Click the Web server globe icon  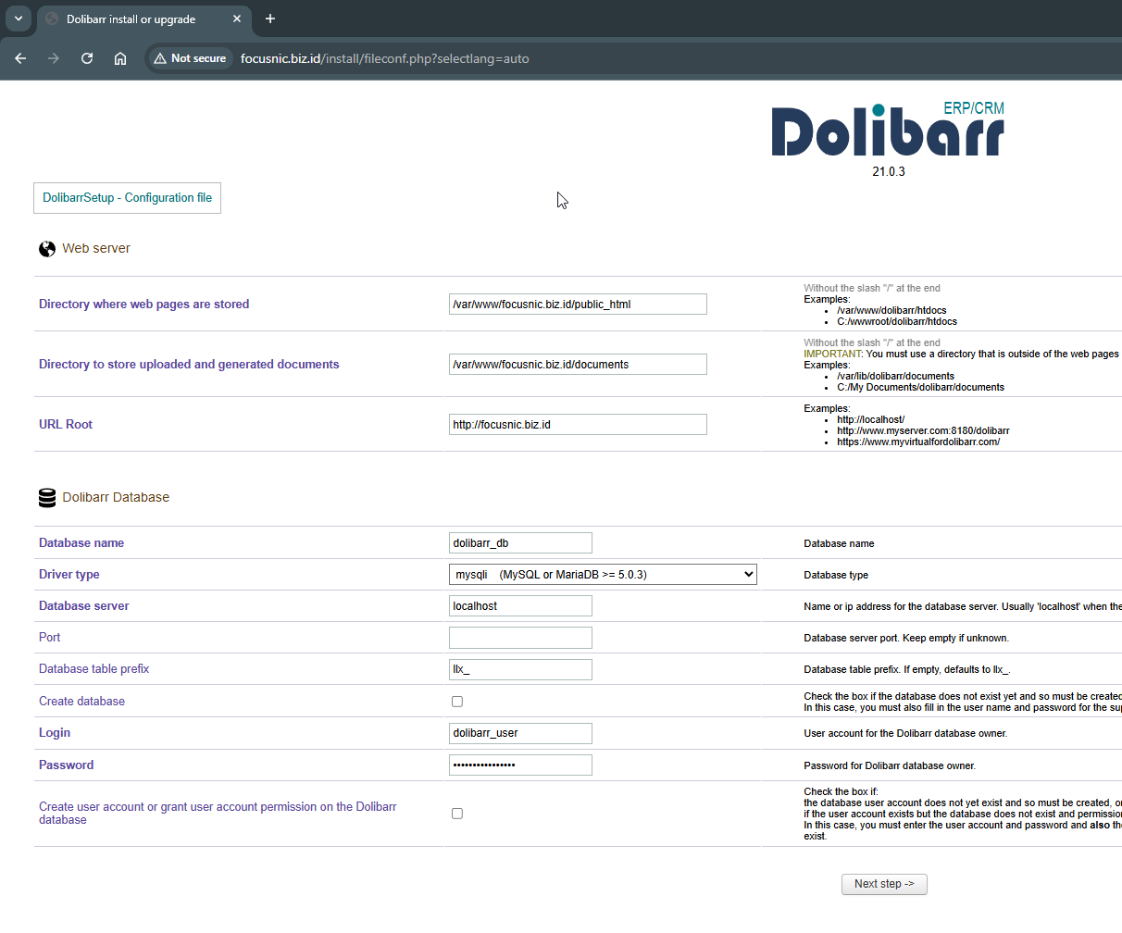47,249
